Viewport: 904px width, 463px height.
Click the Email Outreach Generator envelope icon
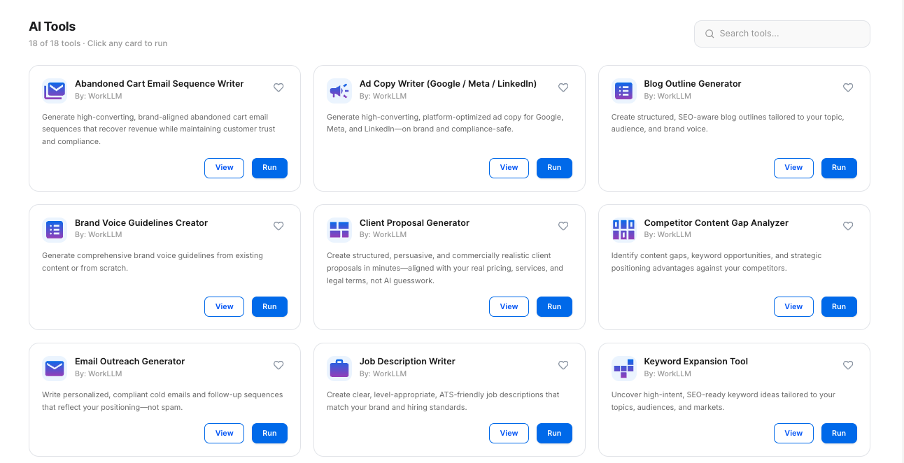point(55,368)
